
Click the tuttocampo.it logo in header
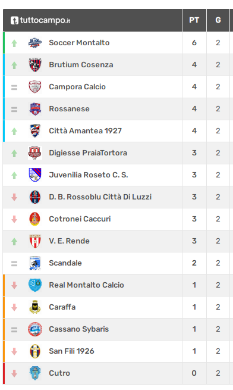[40, 20]
